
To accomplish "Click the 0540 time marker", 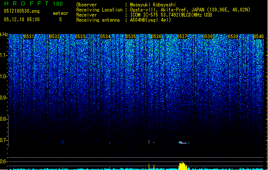I will 259,37.
